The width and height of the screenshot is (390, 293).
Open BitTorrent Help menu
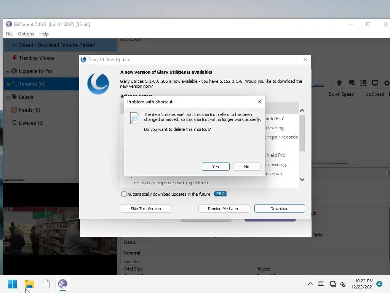pyautogui.click(x=44, y=34)
